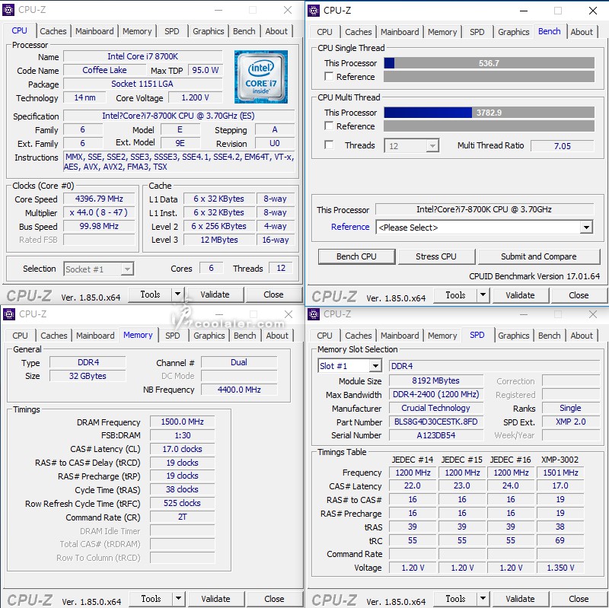
Task: Open the Slot #1 memory slot dropdown
Action: click(x=375, y=366)
